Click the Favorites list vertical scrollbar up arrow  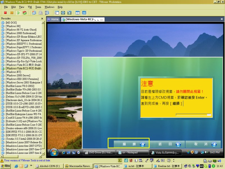[43, 23]
